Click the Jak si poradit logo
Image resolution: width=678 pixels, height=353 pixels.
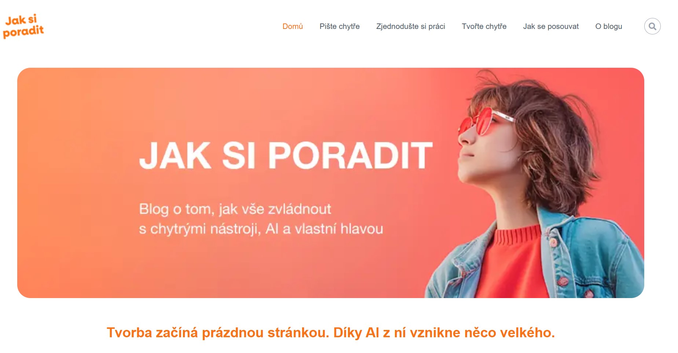point(23,26)
